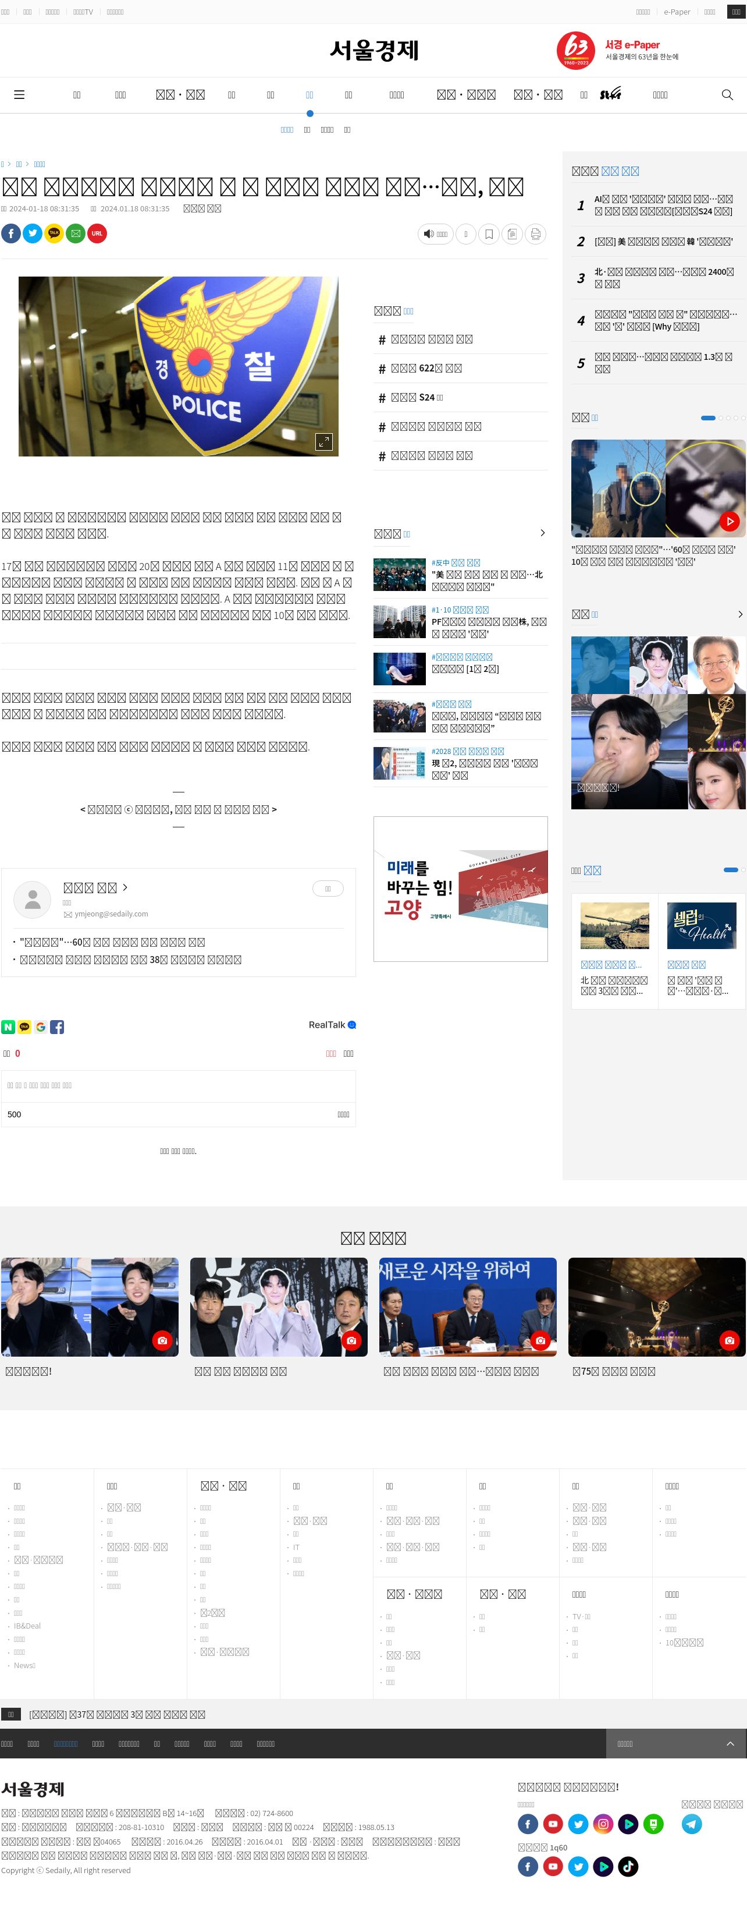Play the sidebar video with the red play button

[x=729, y=521]
